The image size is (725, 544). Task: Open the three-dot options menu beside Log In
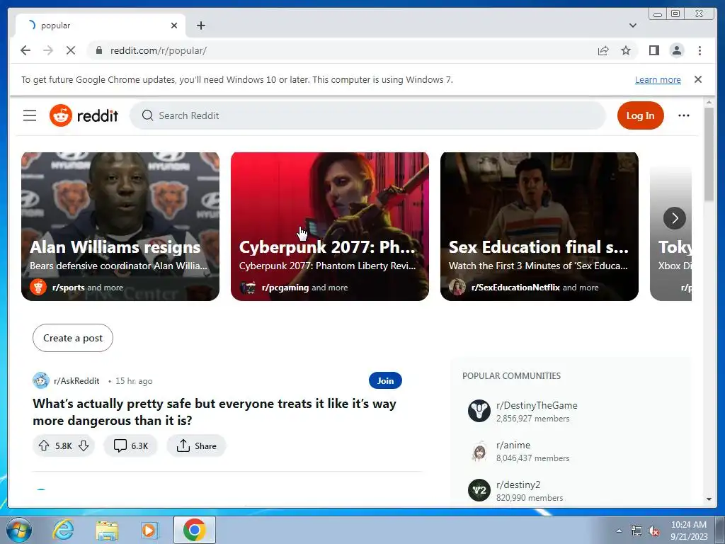(x=684, y=115)
